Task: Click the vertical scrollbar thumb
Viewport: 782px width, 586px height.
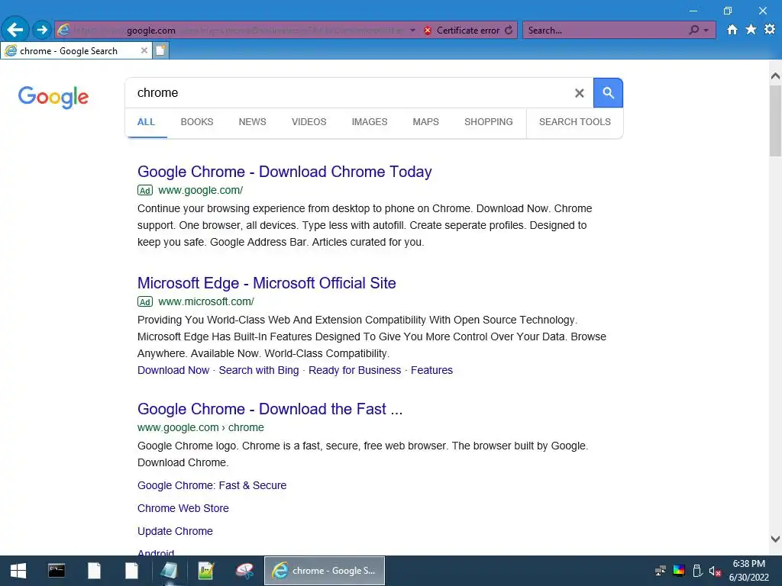Action: (775, 121)
